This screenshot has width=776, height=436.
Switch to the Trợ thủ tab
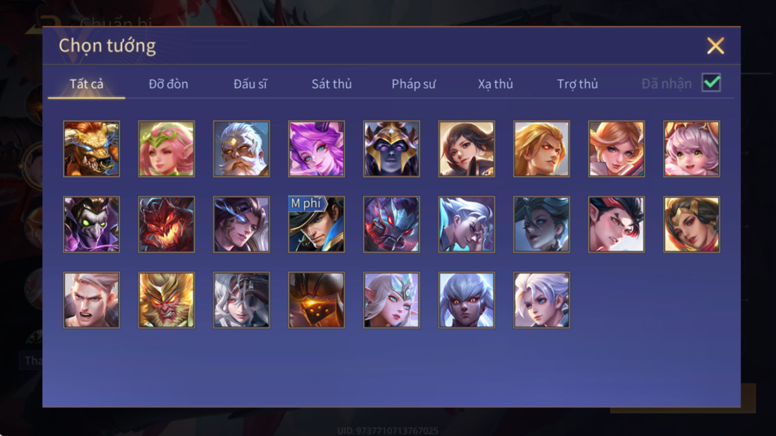[x=577, y=84]
